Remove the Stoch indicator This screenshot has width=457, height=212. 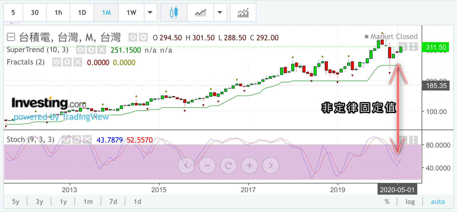[87, 140]
